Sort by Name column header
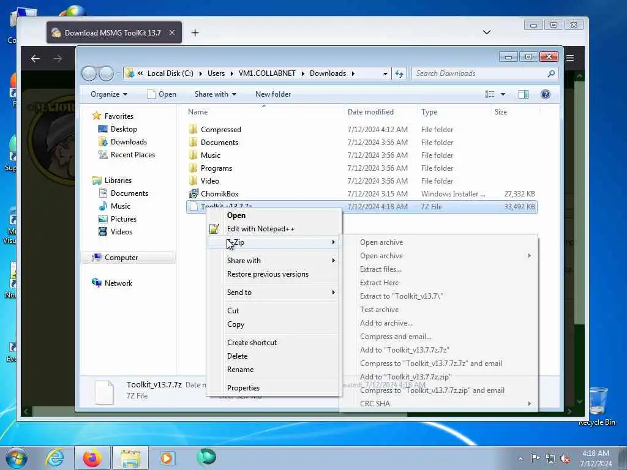627x470 pixels. tap(198, 112)
